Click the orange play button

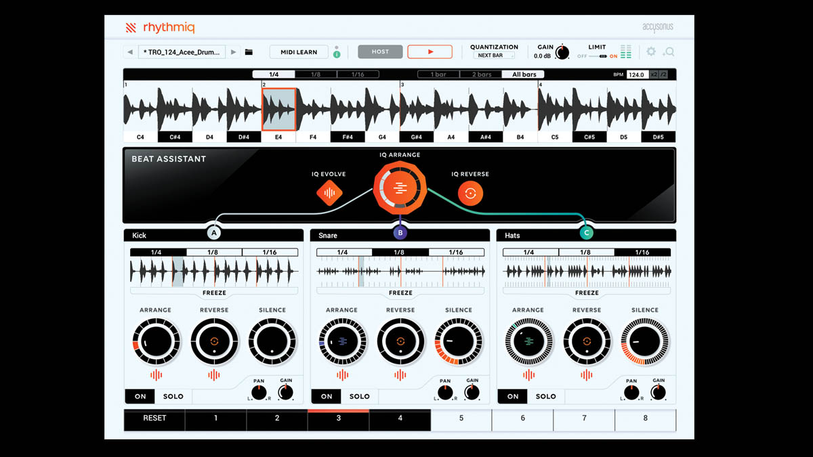click(x=430, y=51)
